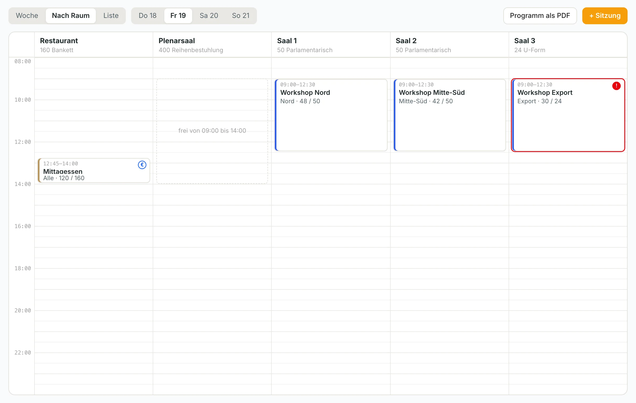Viewport: 636px width, 403px height.
Task: Click 'Export · 30 / 24' attendance text
Action: [539, 101]
